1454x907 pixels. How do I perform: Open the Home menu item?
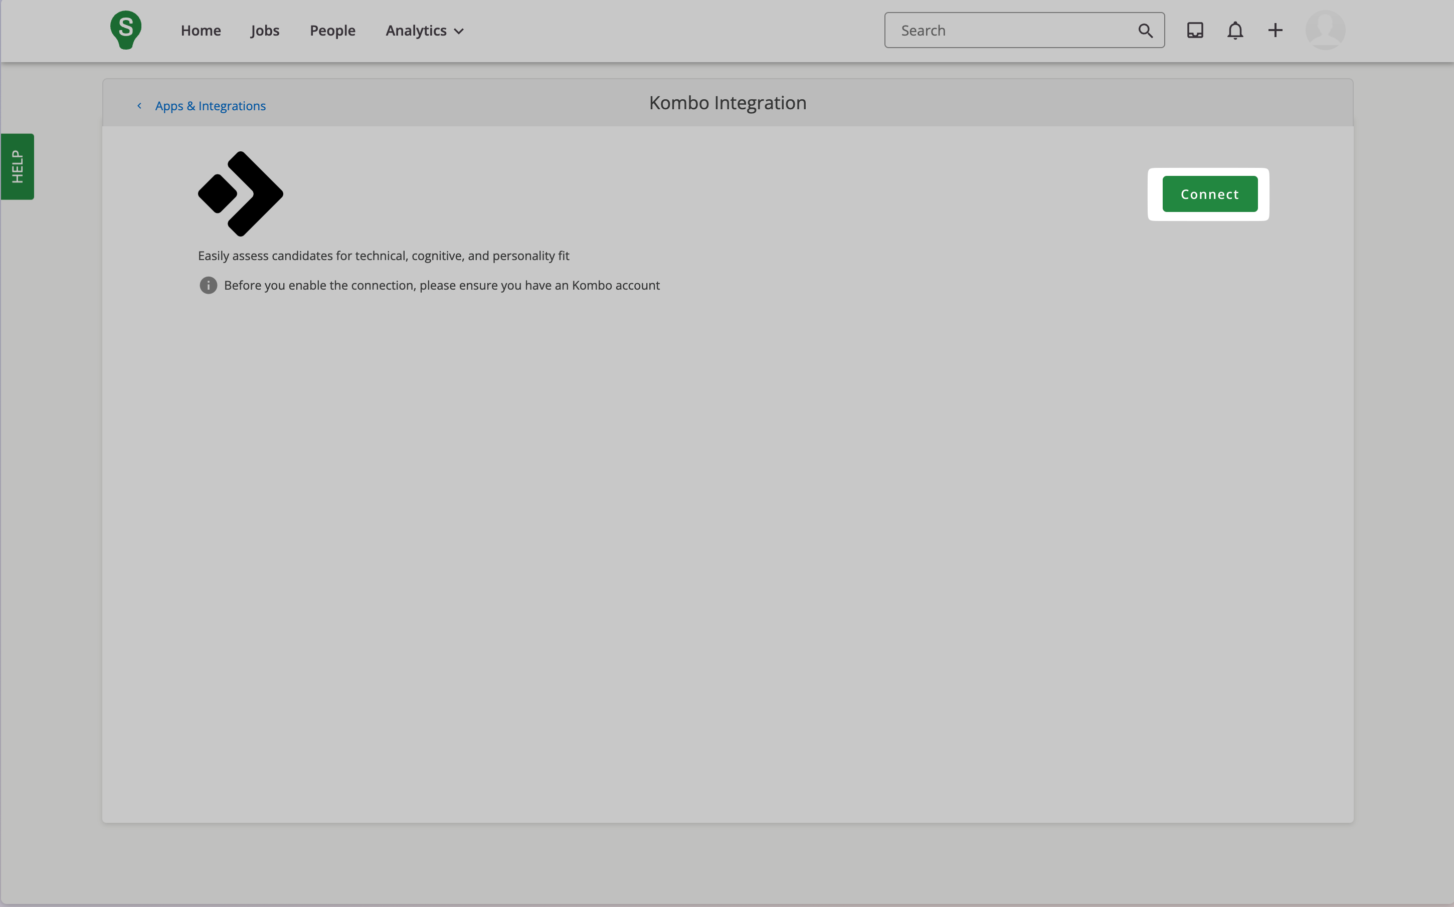click(x=201, y=31)
